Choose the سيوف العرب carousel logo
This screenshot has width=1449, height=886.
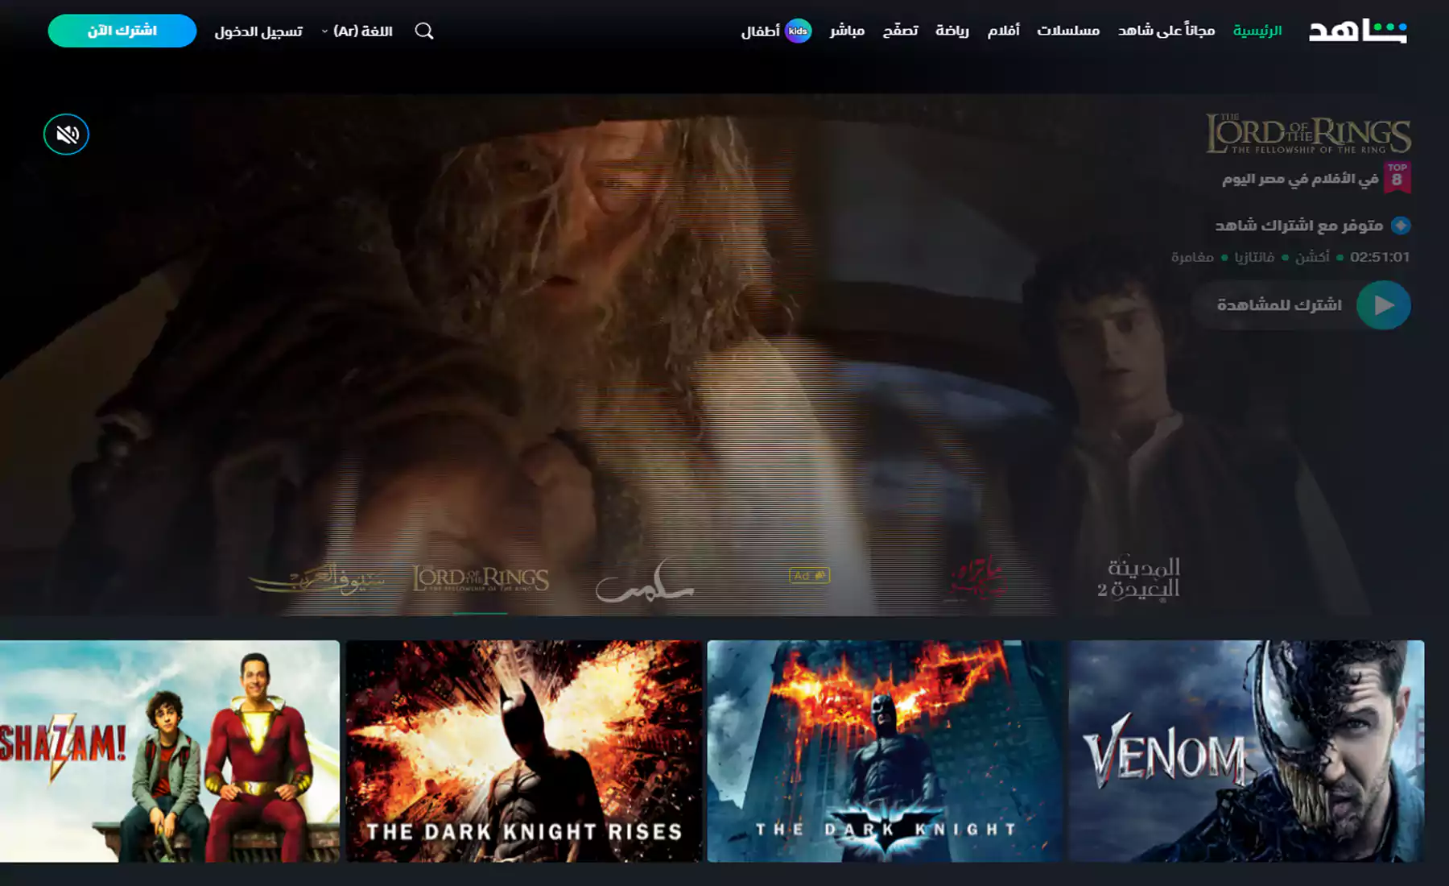(318, 578)
